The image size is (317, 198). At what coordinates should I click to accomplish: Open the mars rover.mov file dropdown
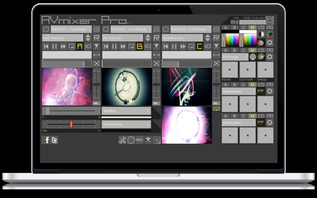click(63, 38)
